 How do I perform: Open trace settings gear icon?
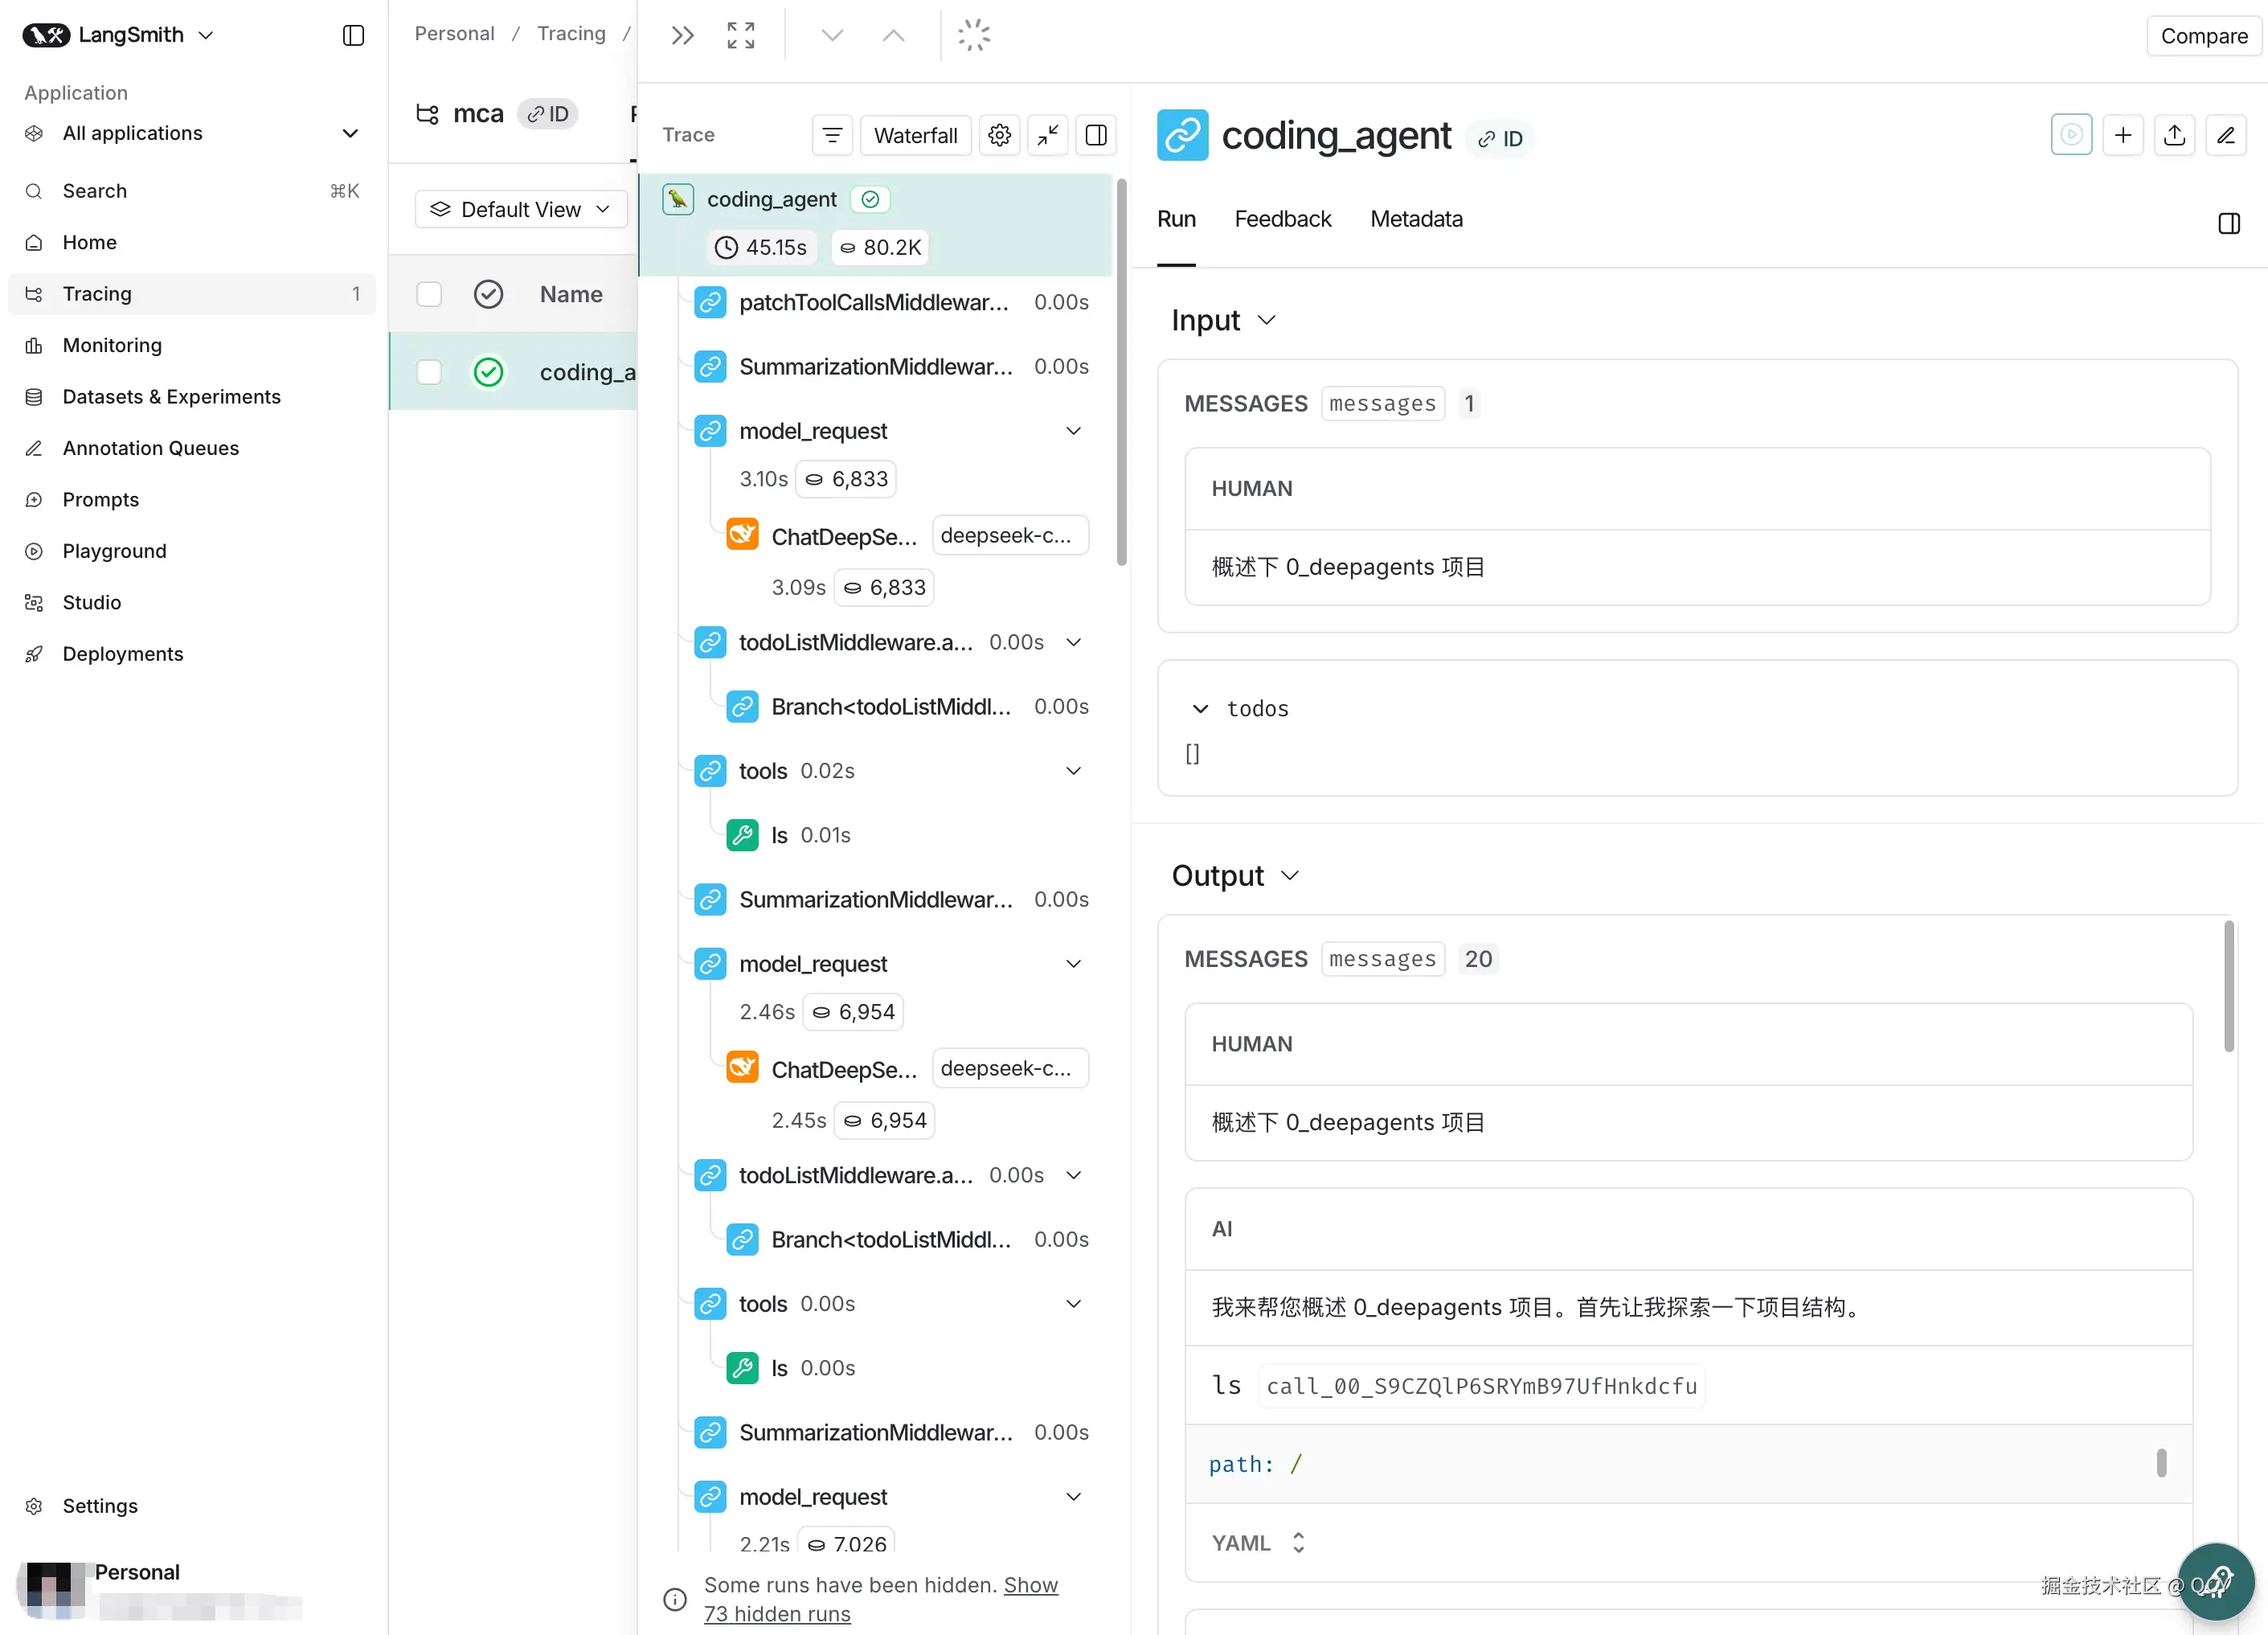click(999, 135)
